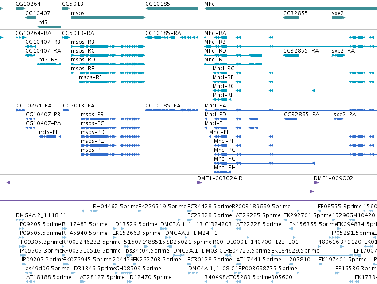This screenshot has width=377, height=284.
Task: Select EST bs49d06.5prime
Action: [28, 273]
